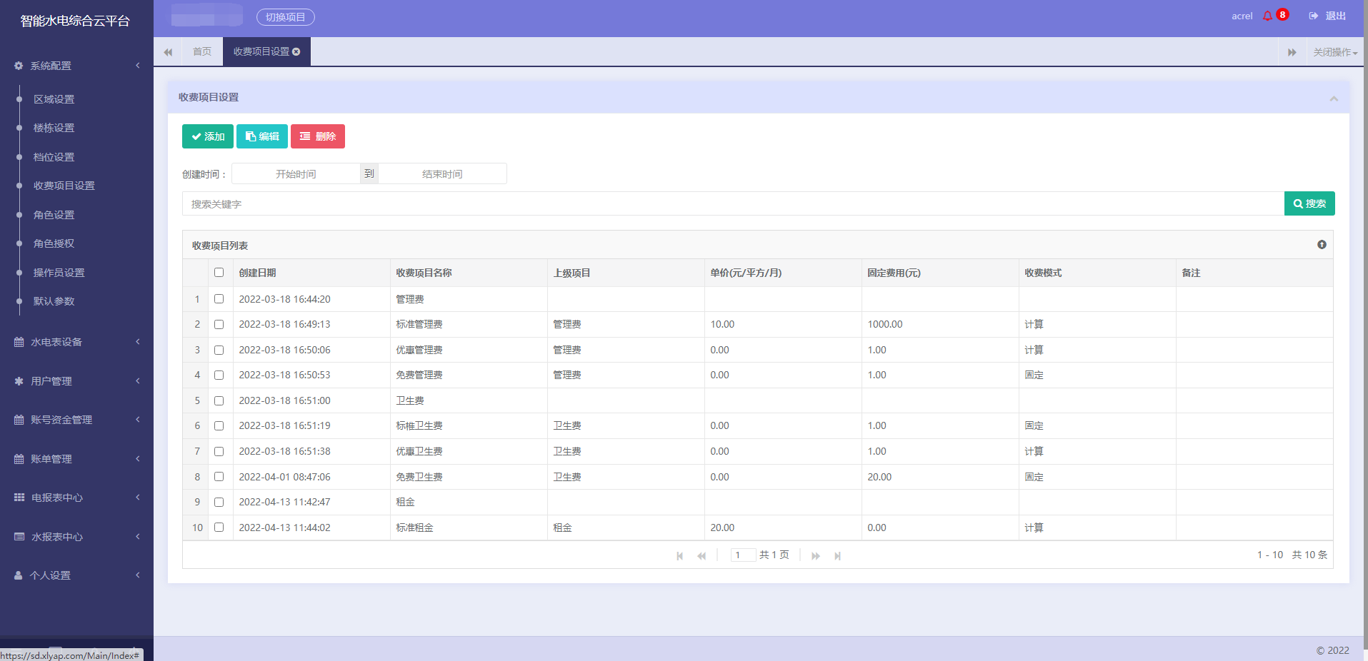Check the row for 标准租金
Image resolution: width=1368 pixels, height=661 pixels.
219,528
